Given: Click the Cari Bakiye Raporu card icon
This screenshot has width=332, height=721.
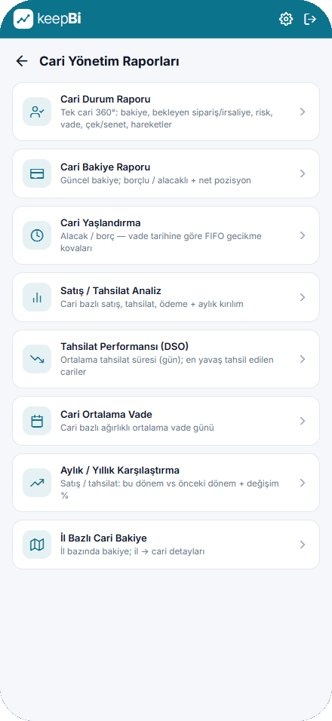Looking at the screenshot, I should point(37,173).
